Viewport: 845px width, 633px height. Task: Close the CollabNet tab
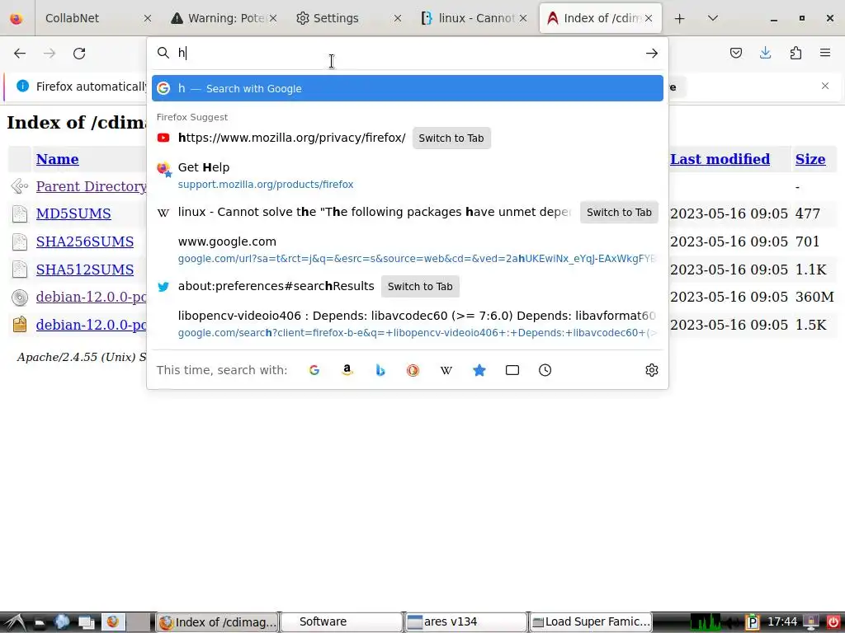coord(147,18)
